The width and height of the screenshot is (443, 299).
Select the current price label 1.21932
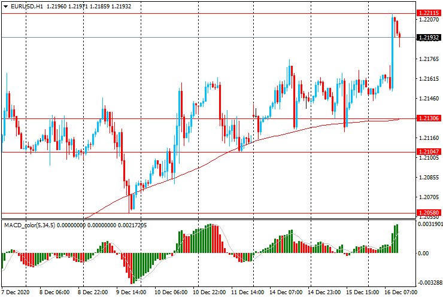[x=429, y=37]
